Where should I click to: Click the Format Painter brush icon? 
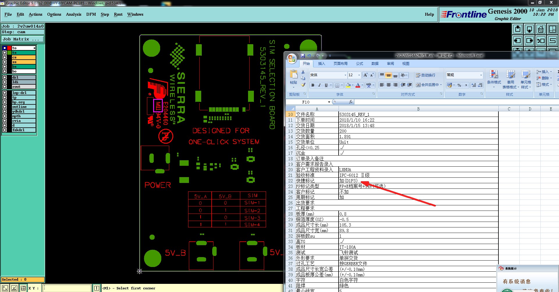click(303, 85)
